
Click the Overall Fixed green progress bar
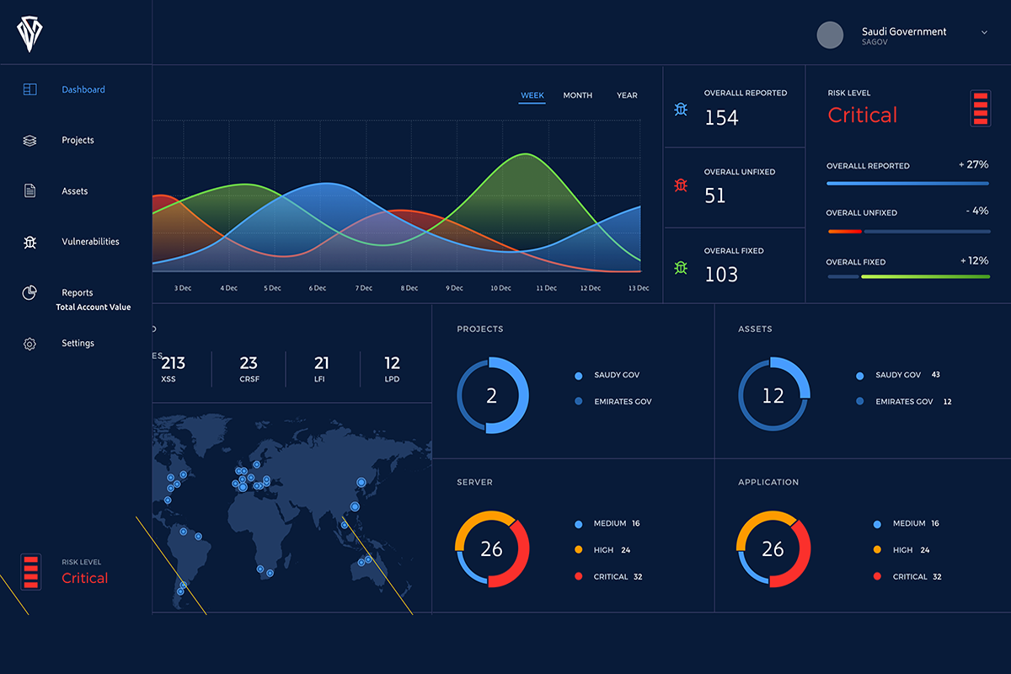pos(925,276)
